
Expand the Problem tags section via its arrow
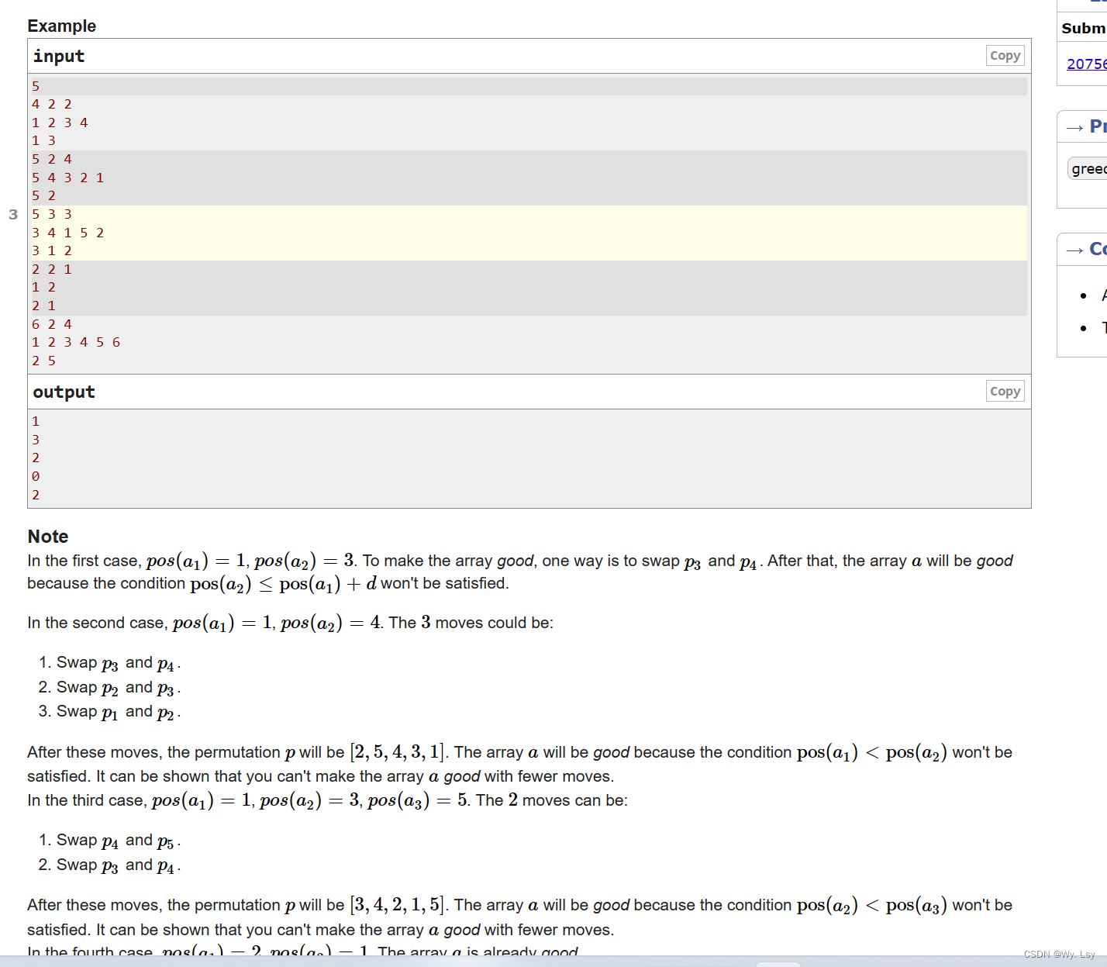click(1076, 126)
